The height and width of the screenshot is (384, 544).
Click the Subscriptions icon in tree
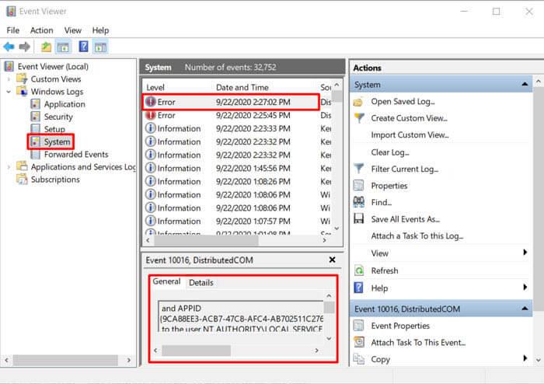(22, 180)
